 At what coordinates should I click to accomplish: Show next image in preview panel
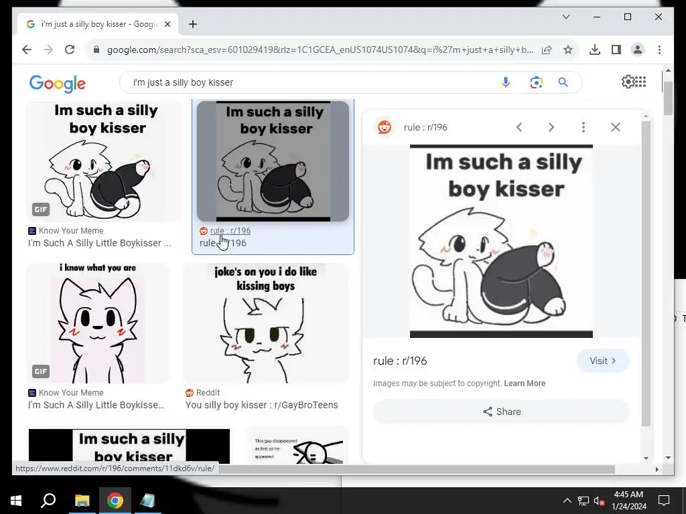[551, 127]
